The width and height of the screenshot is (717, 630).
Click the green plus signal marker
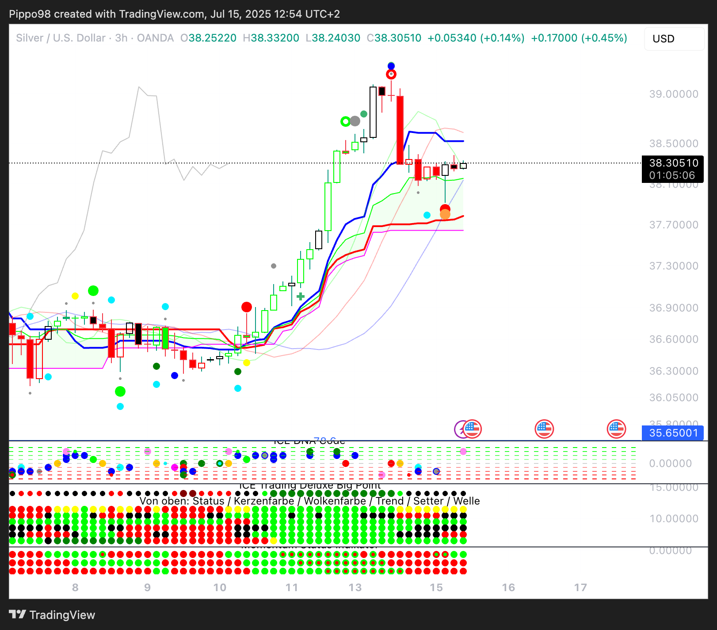pyautogui.click(x=301, y=296)
